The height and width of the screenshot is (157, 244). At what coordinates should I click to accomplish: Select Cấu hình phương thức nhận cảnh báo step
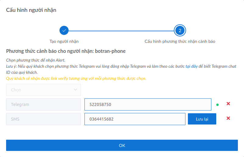(x=180, y=41)
